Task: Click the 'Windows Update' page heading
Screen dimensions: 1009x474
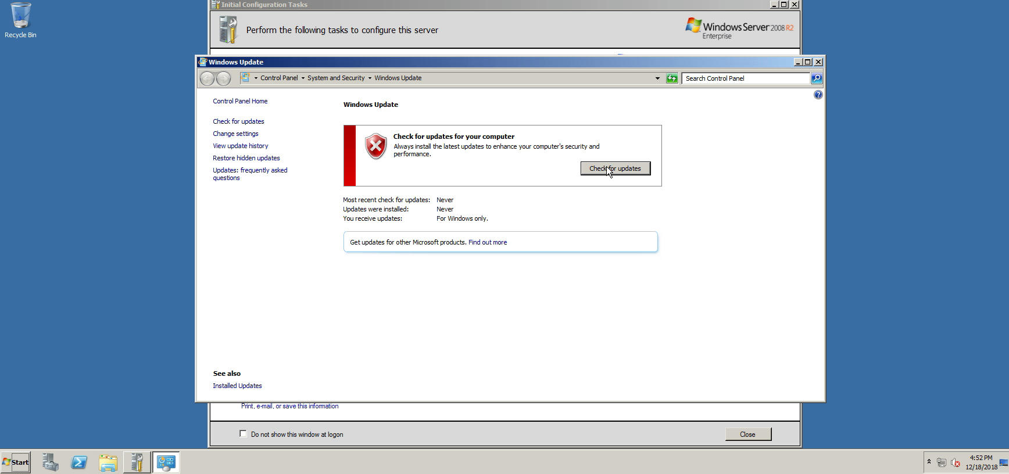Action: pyautogui.click(x=371, y=105)
